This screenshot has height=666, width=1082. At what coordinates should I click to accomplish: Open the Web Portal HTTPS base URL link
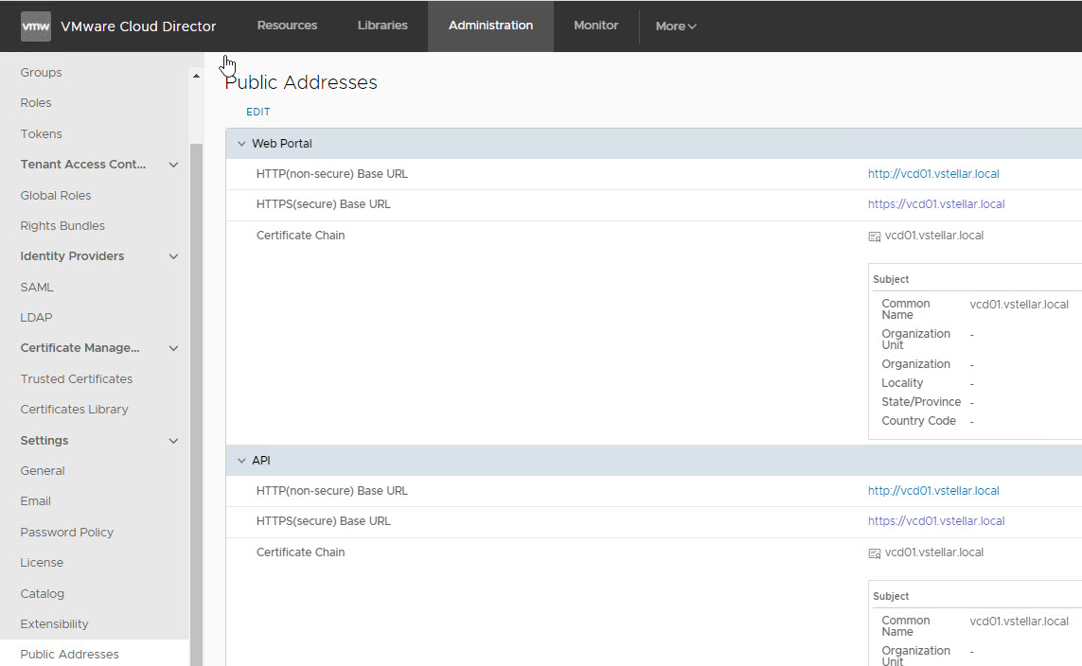pyautogui.click(x=936, y=204)
